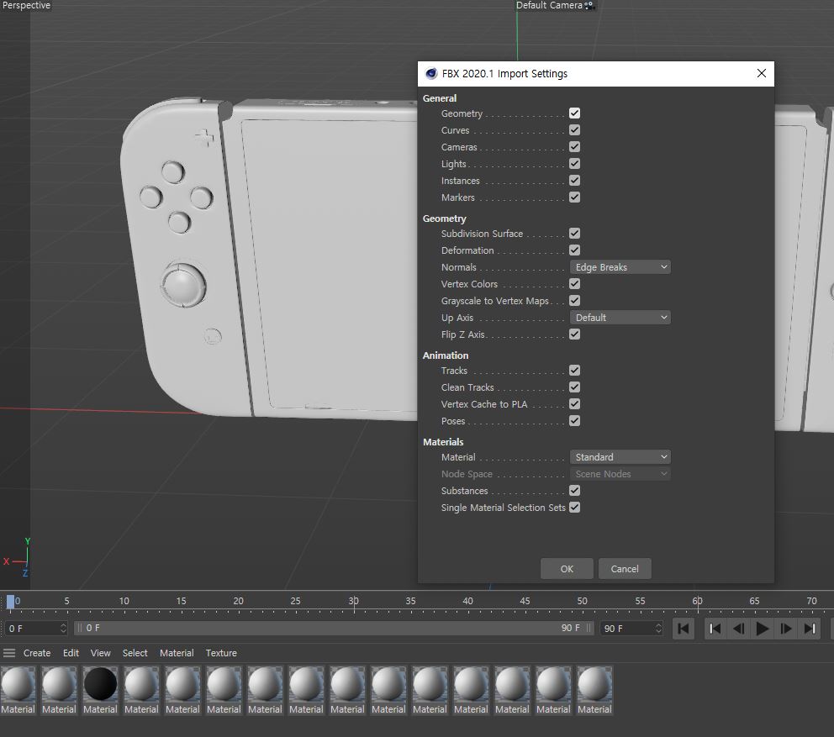Close the FBX Import Settings dialog
This screenshot has height=737, width=834.
(761, 73)
